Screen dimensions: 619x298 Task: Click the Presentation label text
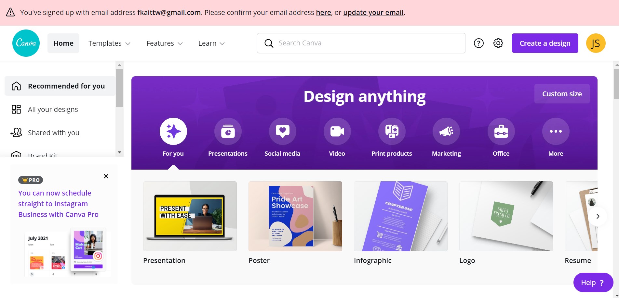click(x=164, y=260)
